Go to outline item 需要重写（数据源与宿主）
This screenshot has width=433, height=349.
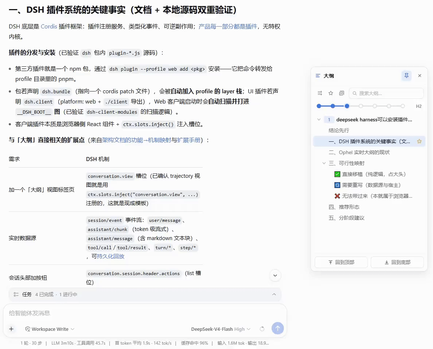pos(371,185)
